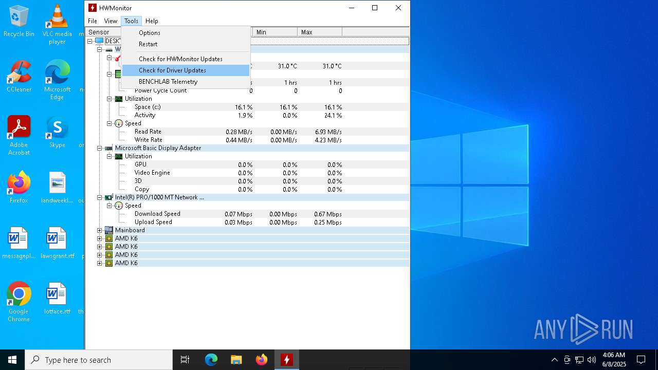
Task: Select Check for HWMonitor Updates
Action: click(x=186, y=59)
